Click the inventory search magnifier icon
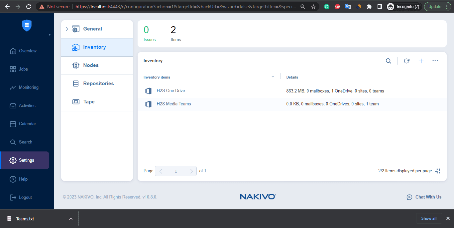This screenshot has width=454, height=228. point(389,61)
